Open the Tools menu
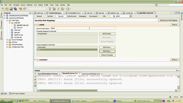 (x=57, y=5)
